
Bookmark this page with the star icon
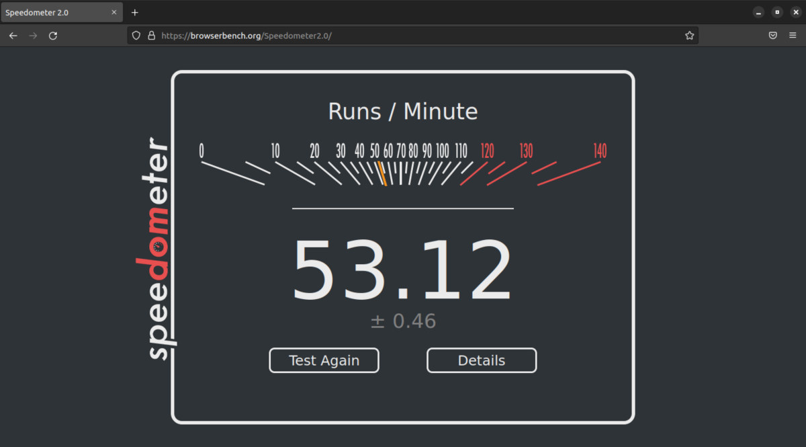[x=689, y=36]
